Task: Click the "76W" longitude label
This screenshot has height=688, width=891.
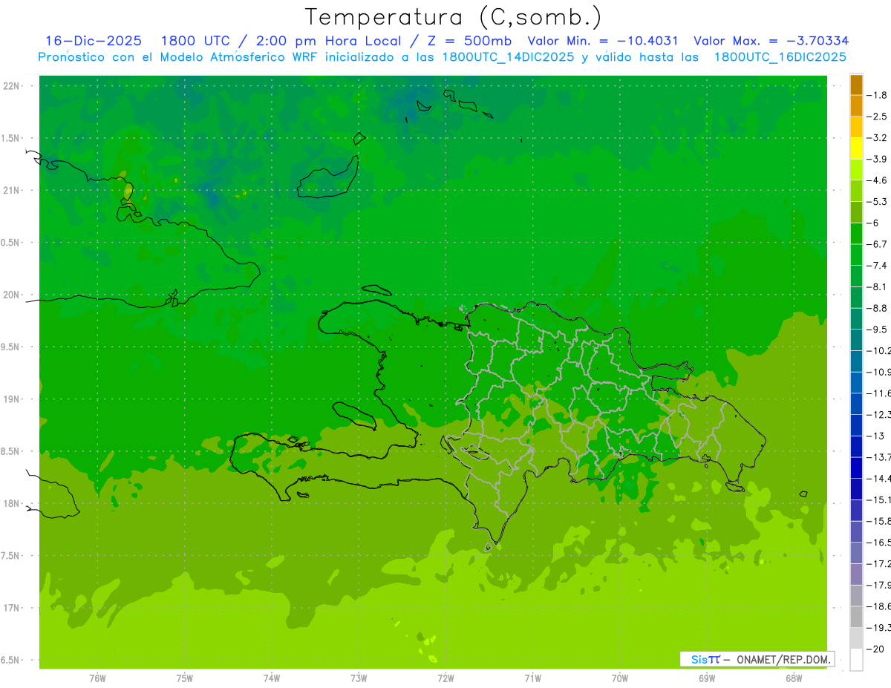Action: [x=97, y=678]
